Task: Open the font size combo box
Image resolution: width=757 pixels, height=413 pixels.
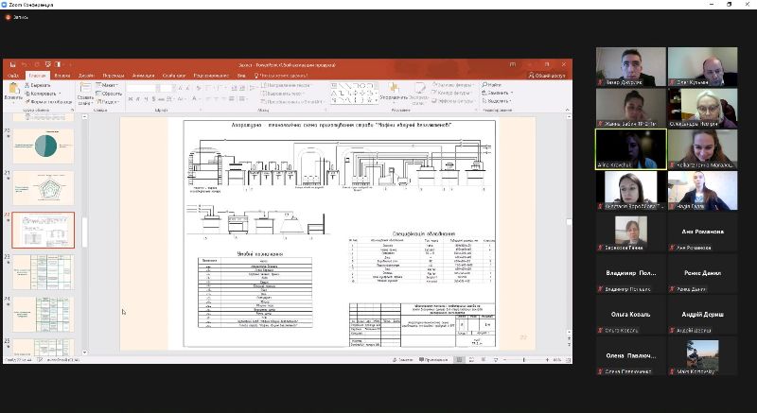Action: click(x=166, y=88)
